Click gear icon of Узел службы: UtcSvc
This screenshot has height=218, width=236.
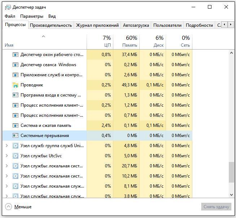(16, 156)
